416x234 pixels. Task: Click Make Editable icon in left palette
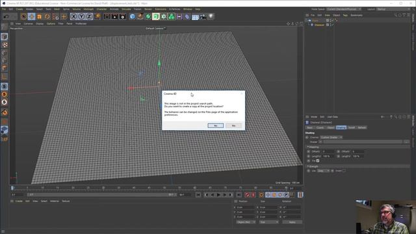pos(5,27)
